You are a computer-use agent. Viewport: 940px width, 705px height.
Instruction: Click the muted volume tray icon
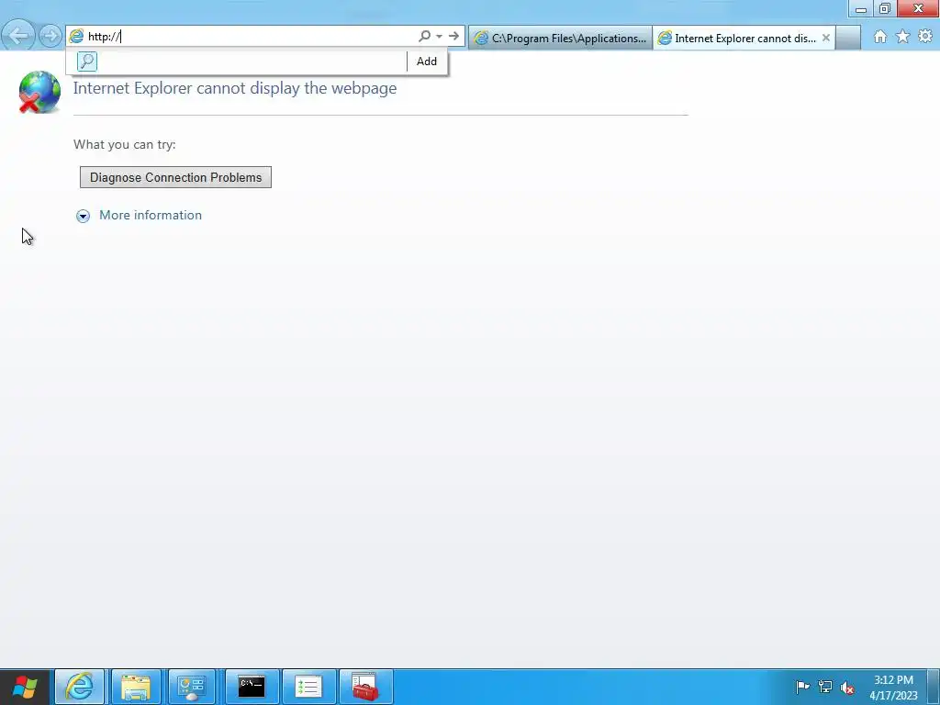click(847, 687)
